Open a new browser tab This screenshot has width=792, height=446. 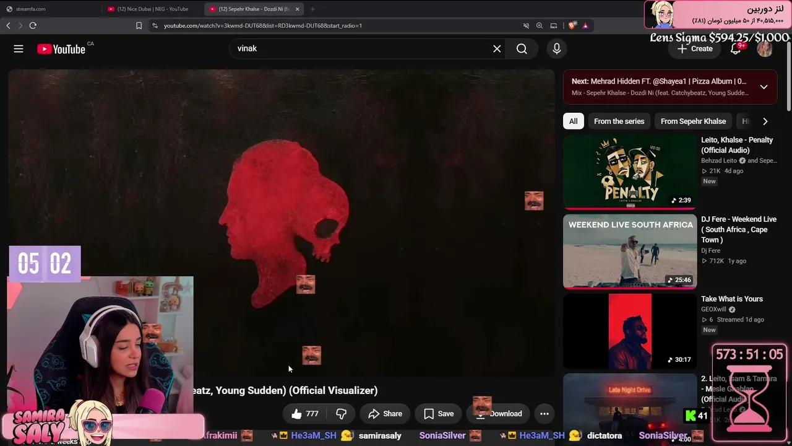point(312,9)
